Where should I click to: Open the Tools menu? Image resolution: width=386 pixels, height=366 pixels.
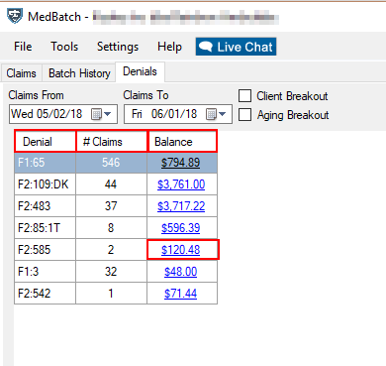(64, 47)
